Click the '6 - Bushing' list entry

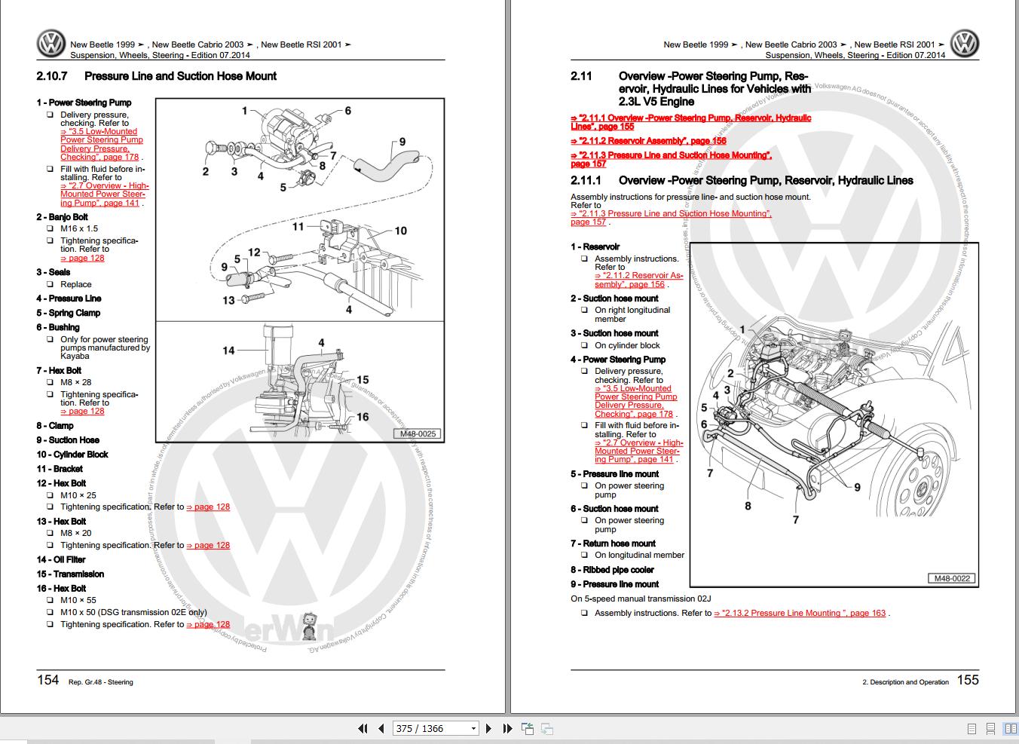coord(58,327)
